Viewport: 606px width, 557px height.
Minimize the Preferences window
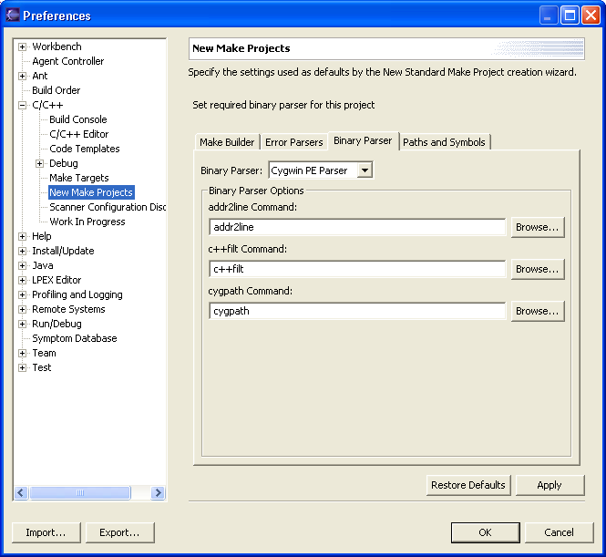point(549,15)
